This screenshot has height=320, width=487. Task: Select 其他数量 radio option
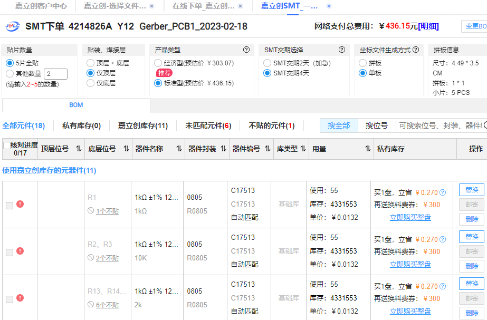coord(9,74)
